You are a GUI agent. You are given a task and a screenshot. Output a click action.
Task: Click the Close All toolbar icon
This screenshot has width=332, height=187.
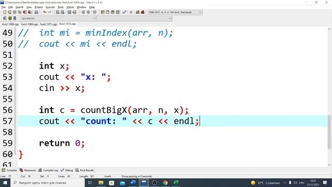click(30, 12)
